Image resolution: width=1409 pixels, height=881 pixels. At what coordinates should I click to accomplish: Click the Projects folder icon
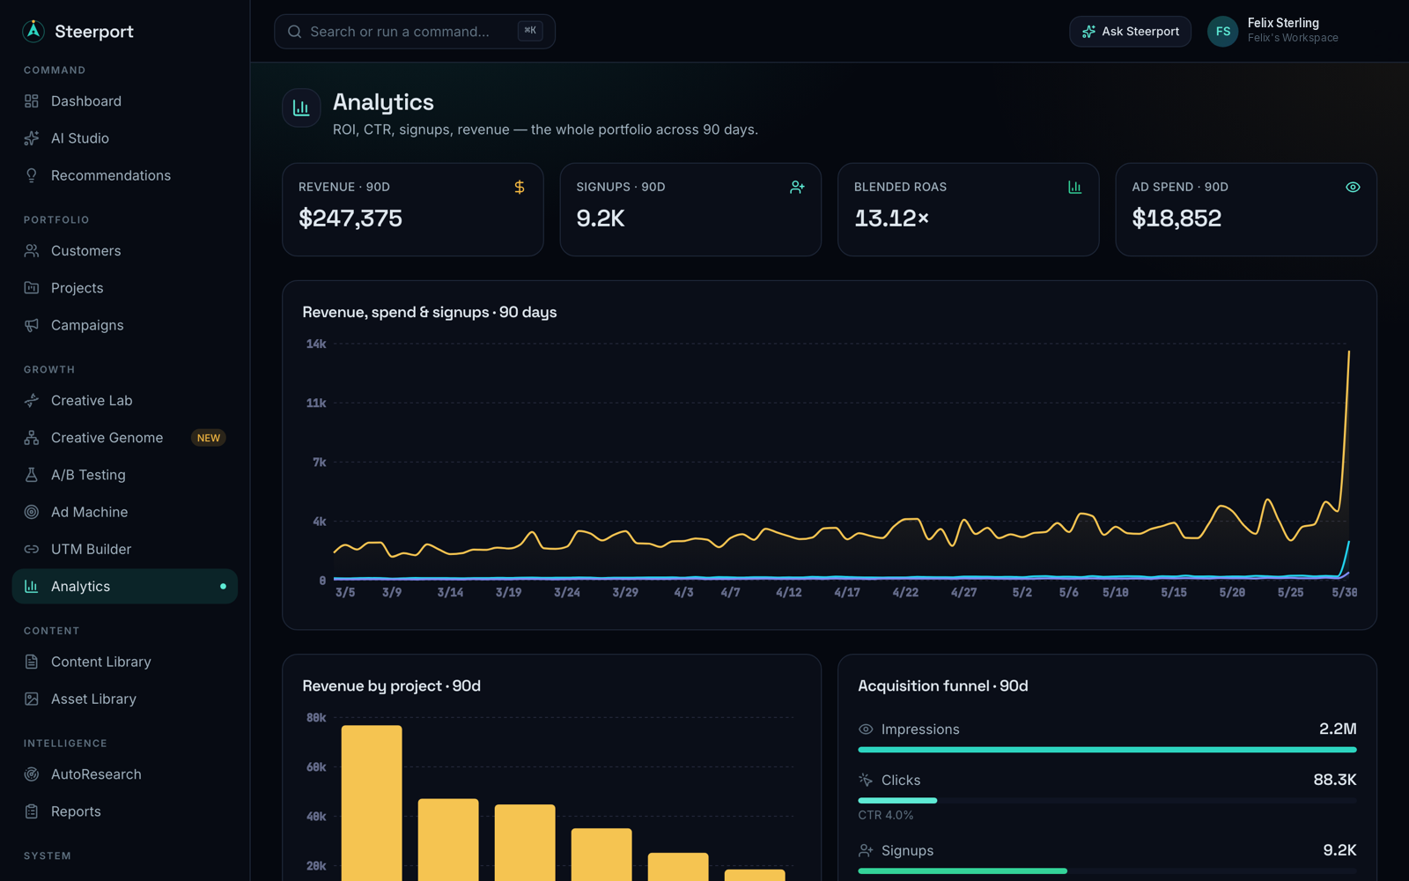(32, 288)
